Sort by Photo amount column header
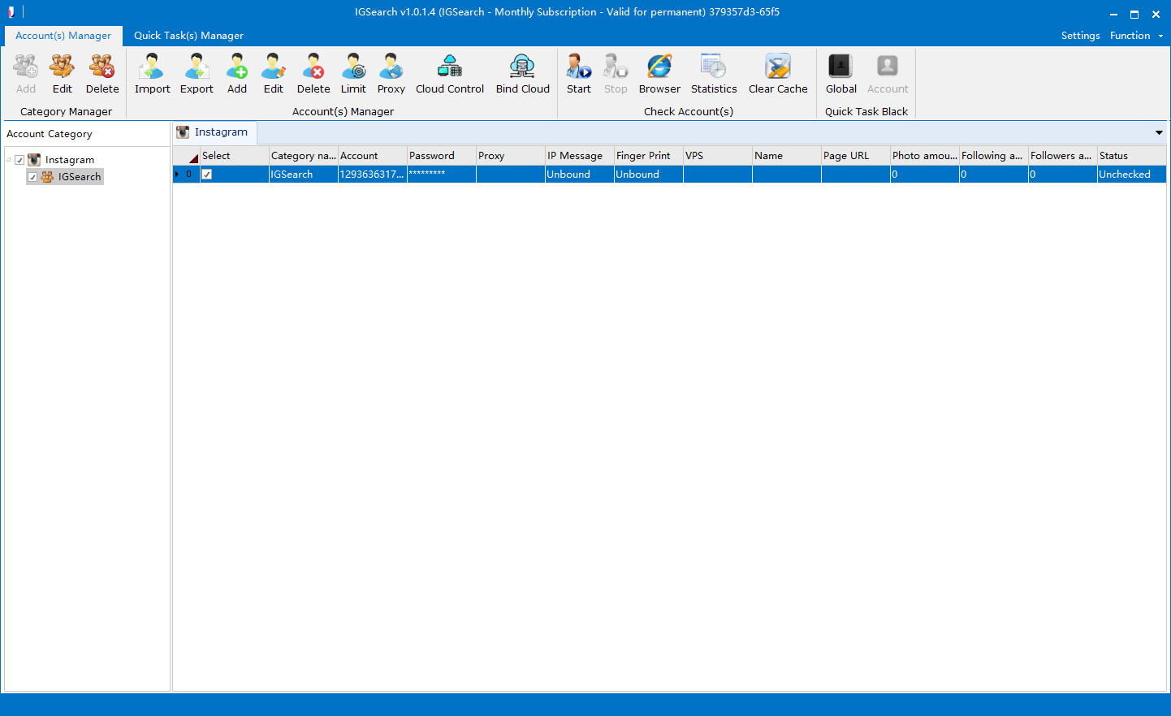Viewport: 1171px width, 716px height. pyautogui.click(x=924, y=156)
